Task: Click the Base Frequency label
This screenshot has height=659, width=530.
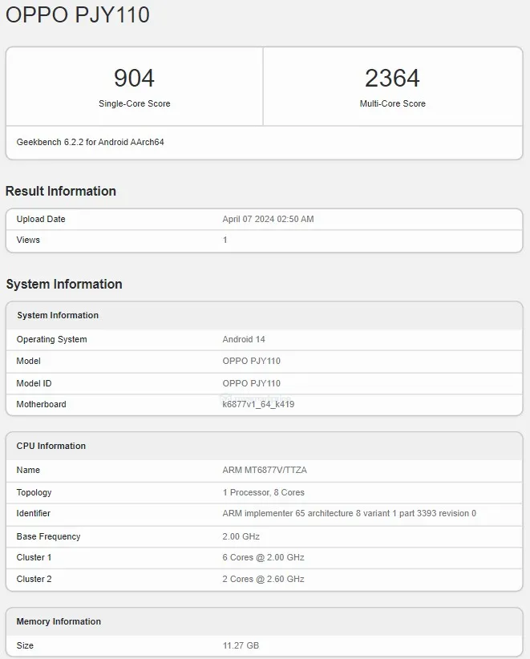Action: (48, 536)
